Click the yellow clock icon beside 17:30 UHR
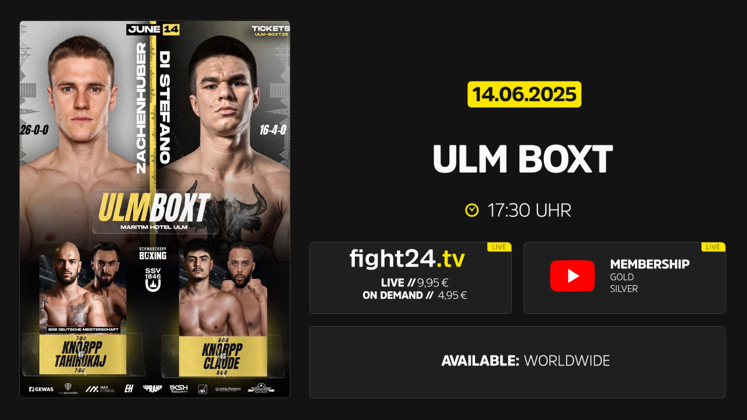Viewport: 747px width, 420px height. pos(472,210)
